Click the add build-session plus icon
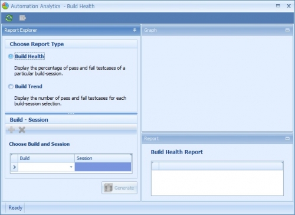This screenshot has width=295, height=215. point(11,130)
